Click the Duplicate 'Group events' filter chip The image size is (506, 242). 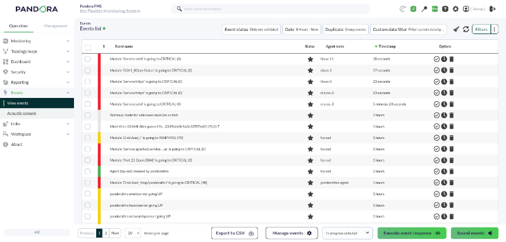345,29
